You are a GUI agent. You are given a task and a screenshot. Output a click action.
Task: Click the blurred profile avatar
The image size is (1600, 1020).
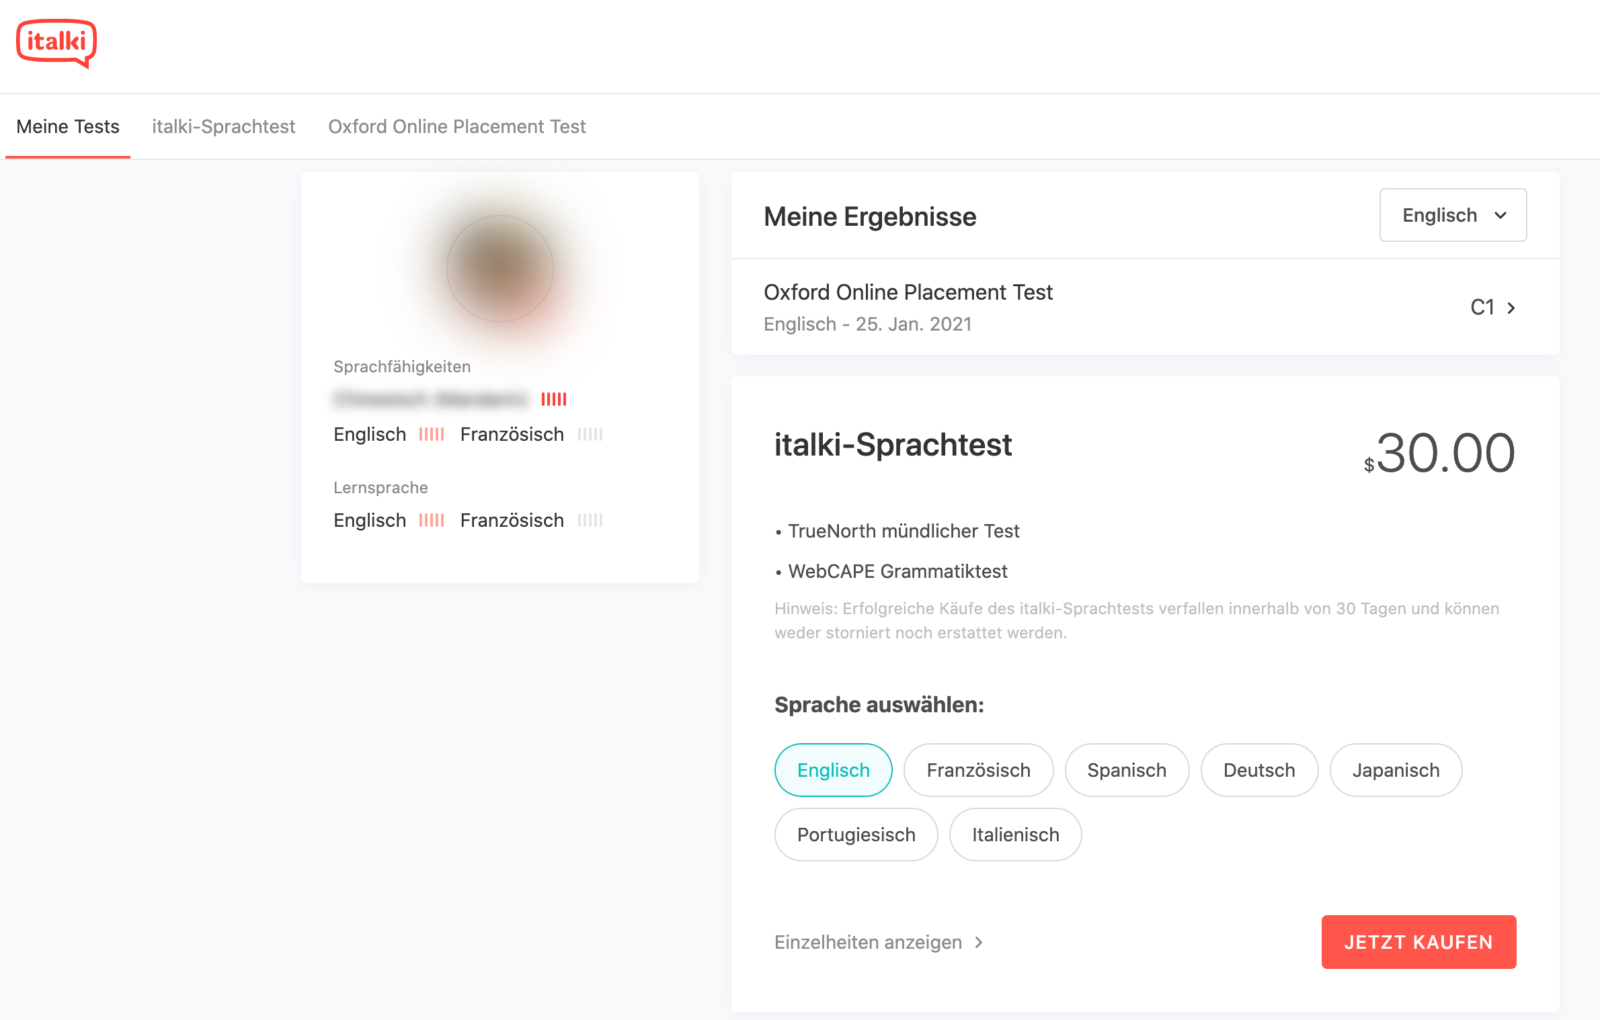[x=500, y=269]
